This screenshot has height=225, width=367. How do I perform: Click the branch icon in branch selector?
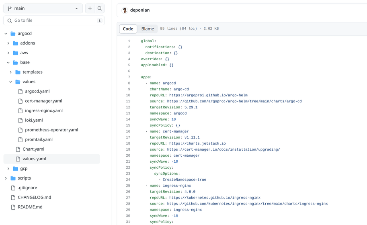(9, 8)
